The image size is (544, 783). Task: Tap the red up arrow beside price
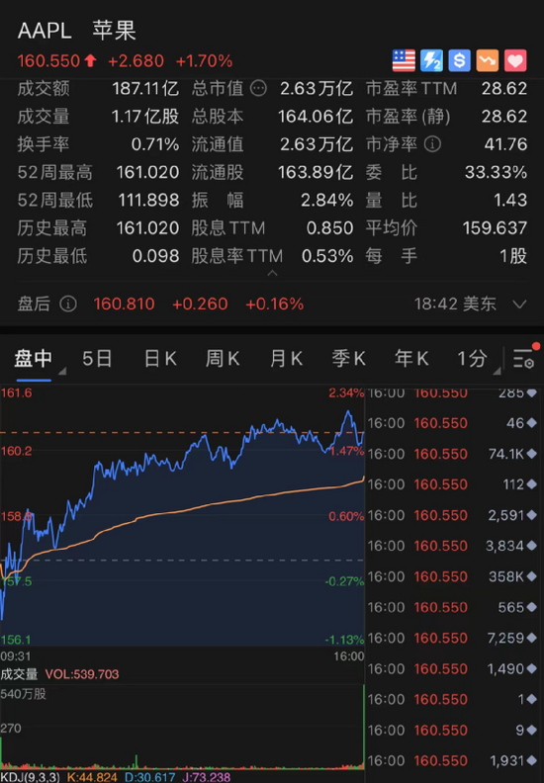click(x=90, y=60)
